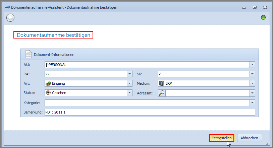Click the ERV icon in Medium field
Screen dimensions: 273x148
pos(161,83)
